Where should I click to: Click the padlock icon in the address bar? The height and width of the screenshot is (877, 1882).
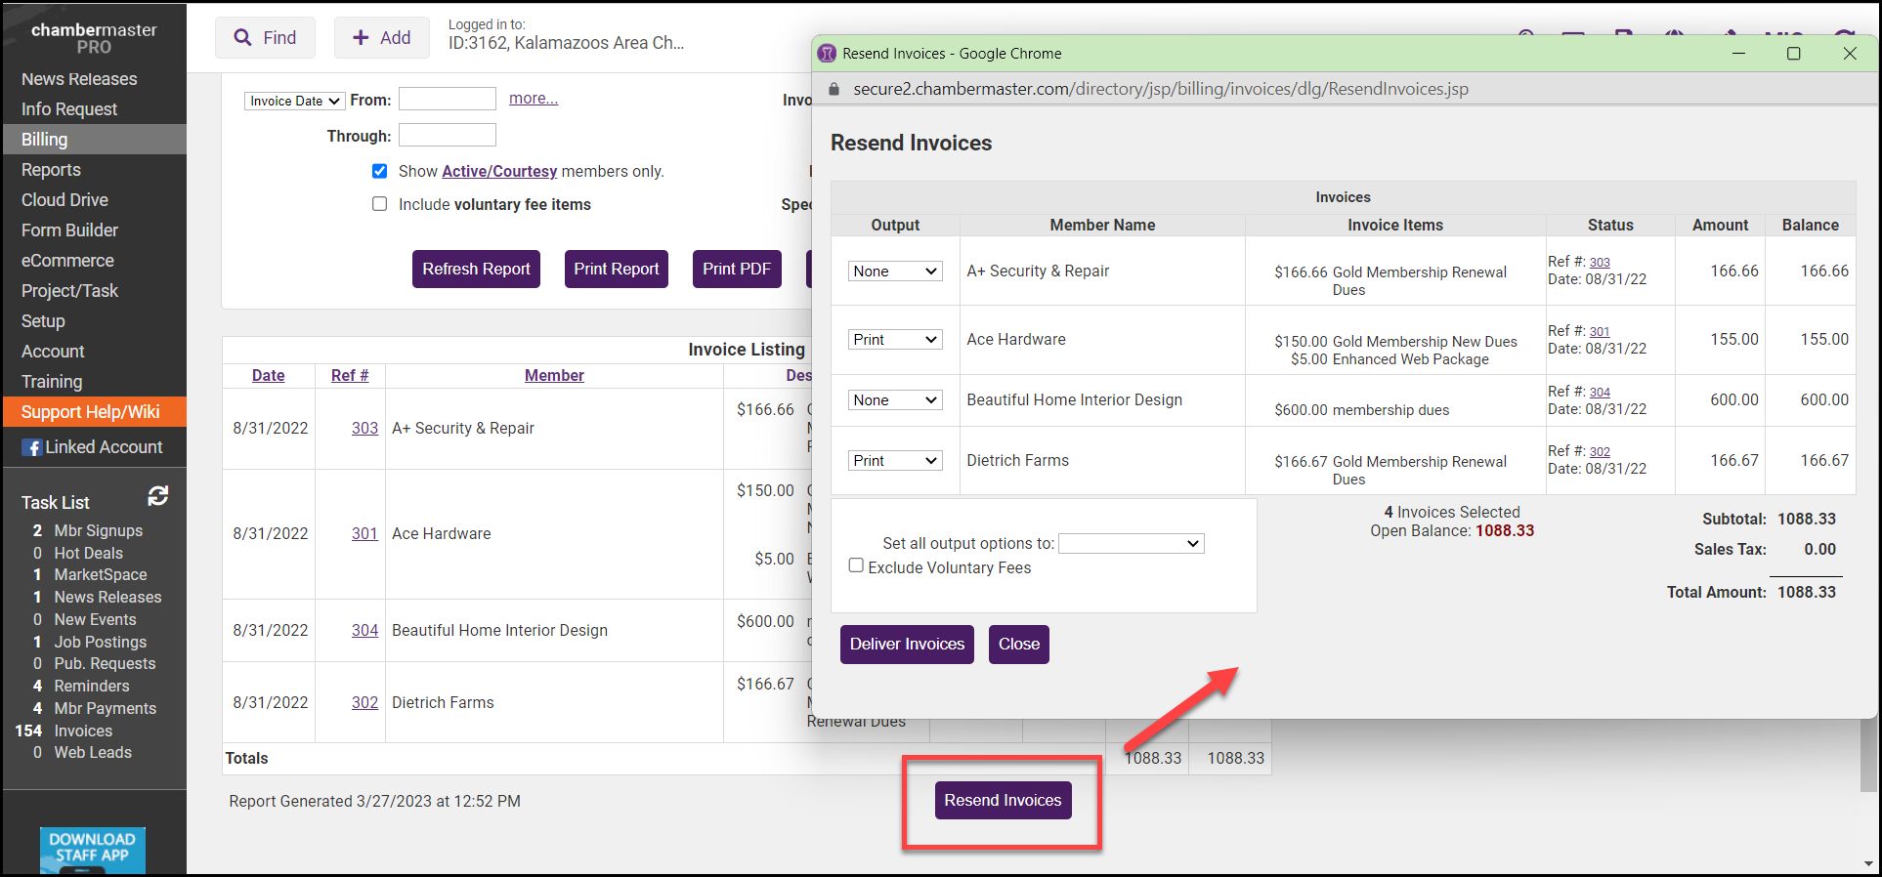click(834, 89)
